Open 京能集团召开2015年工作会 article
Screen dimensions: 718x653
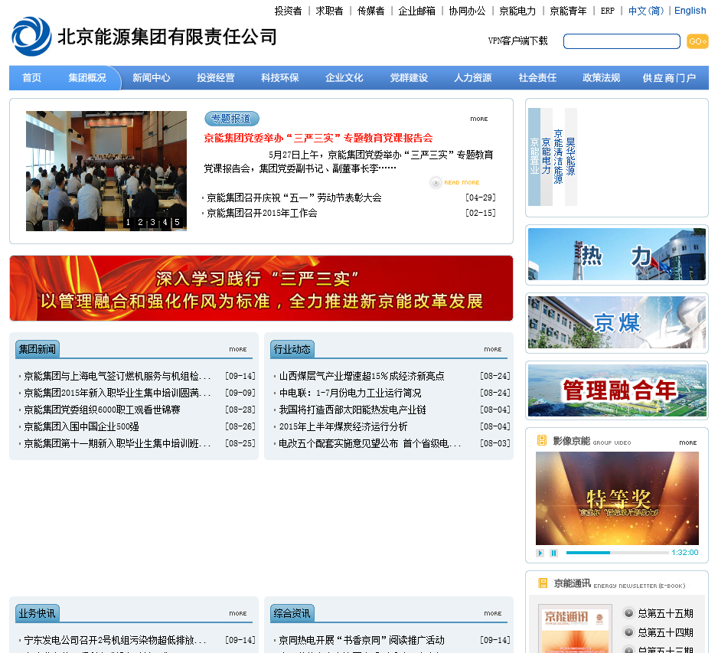click(x=262, y=213)
